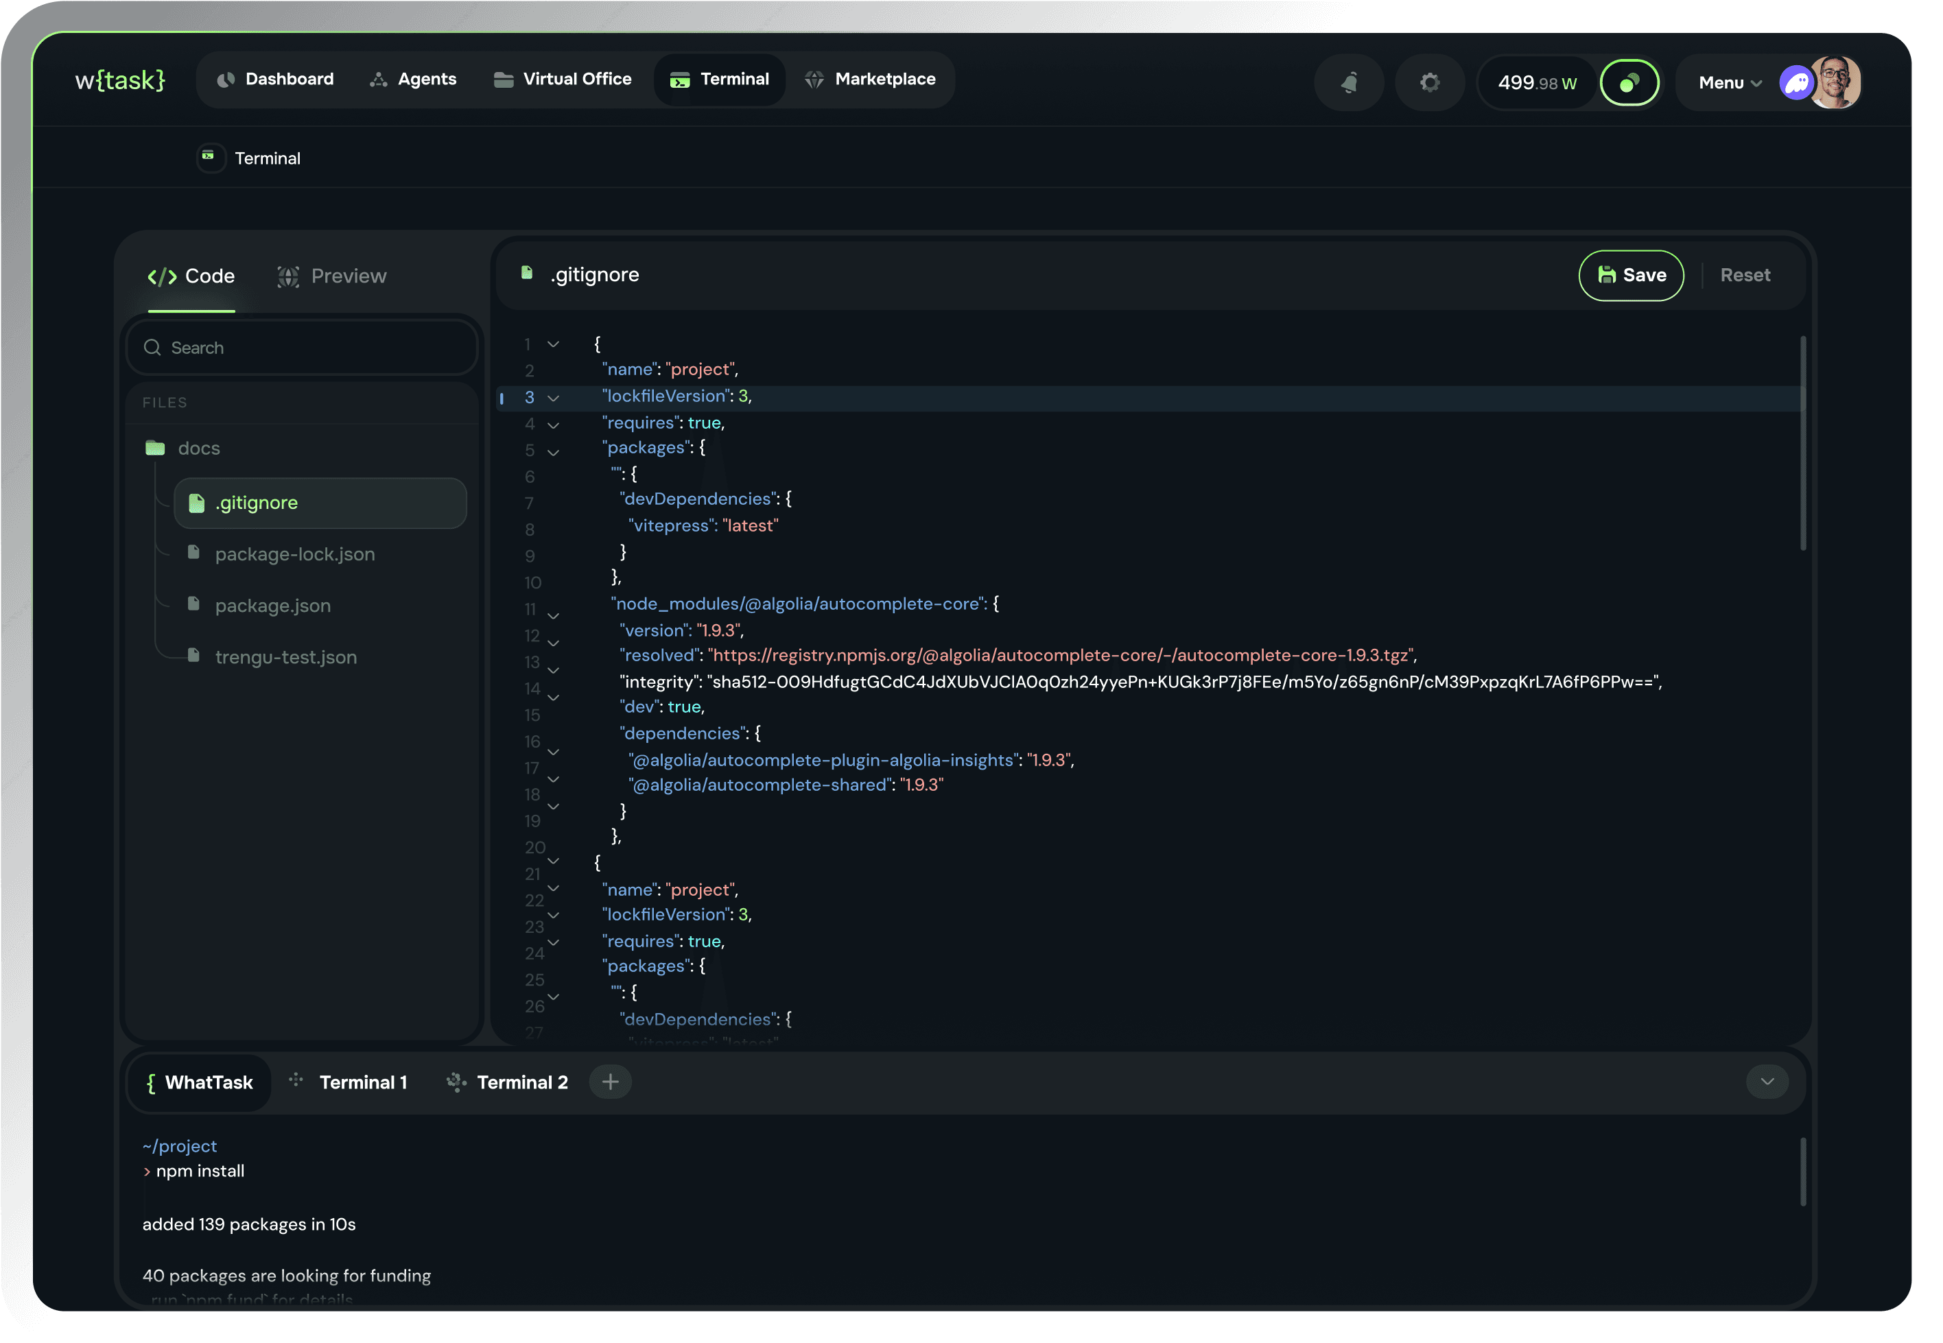This screenshot has height=1343, width=1943.
Task: Add a new terminal with the plus icon
Action: point(610,1081)
